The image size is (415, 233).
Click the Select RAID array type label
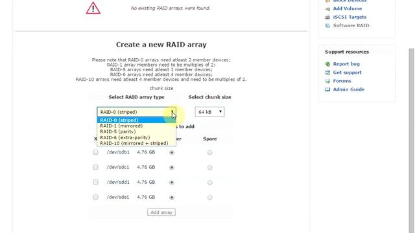(136, 97)
